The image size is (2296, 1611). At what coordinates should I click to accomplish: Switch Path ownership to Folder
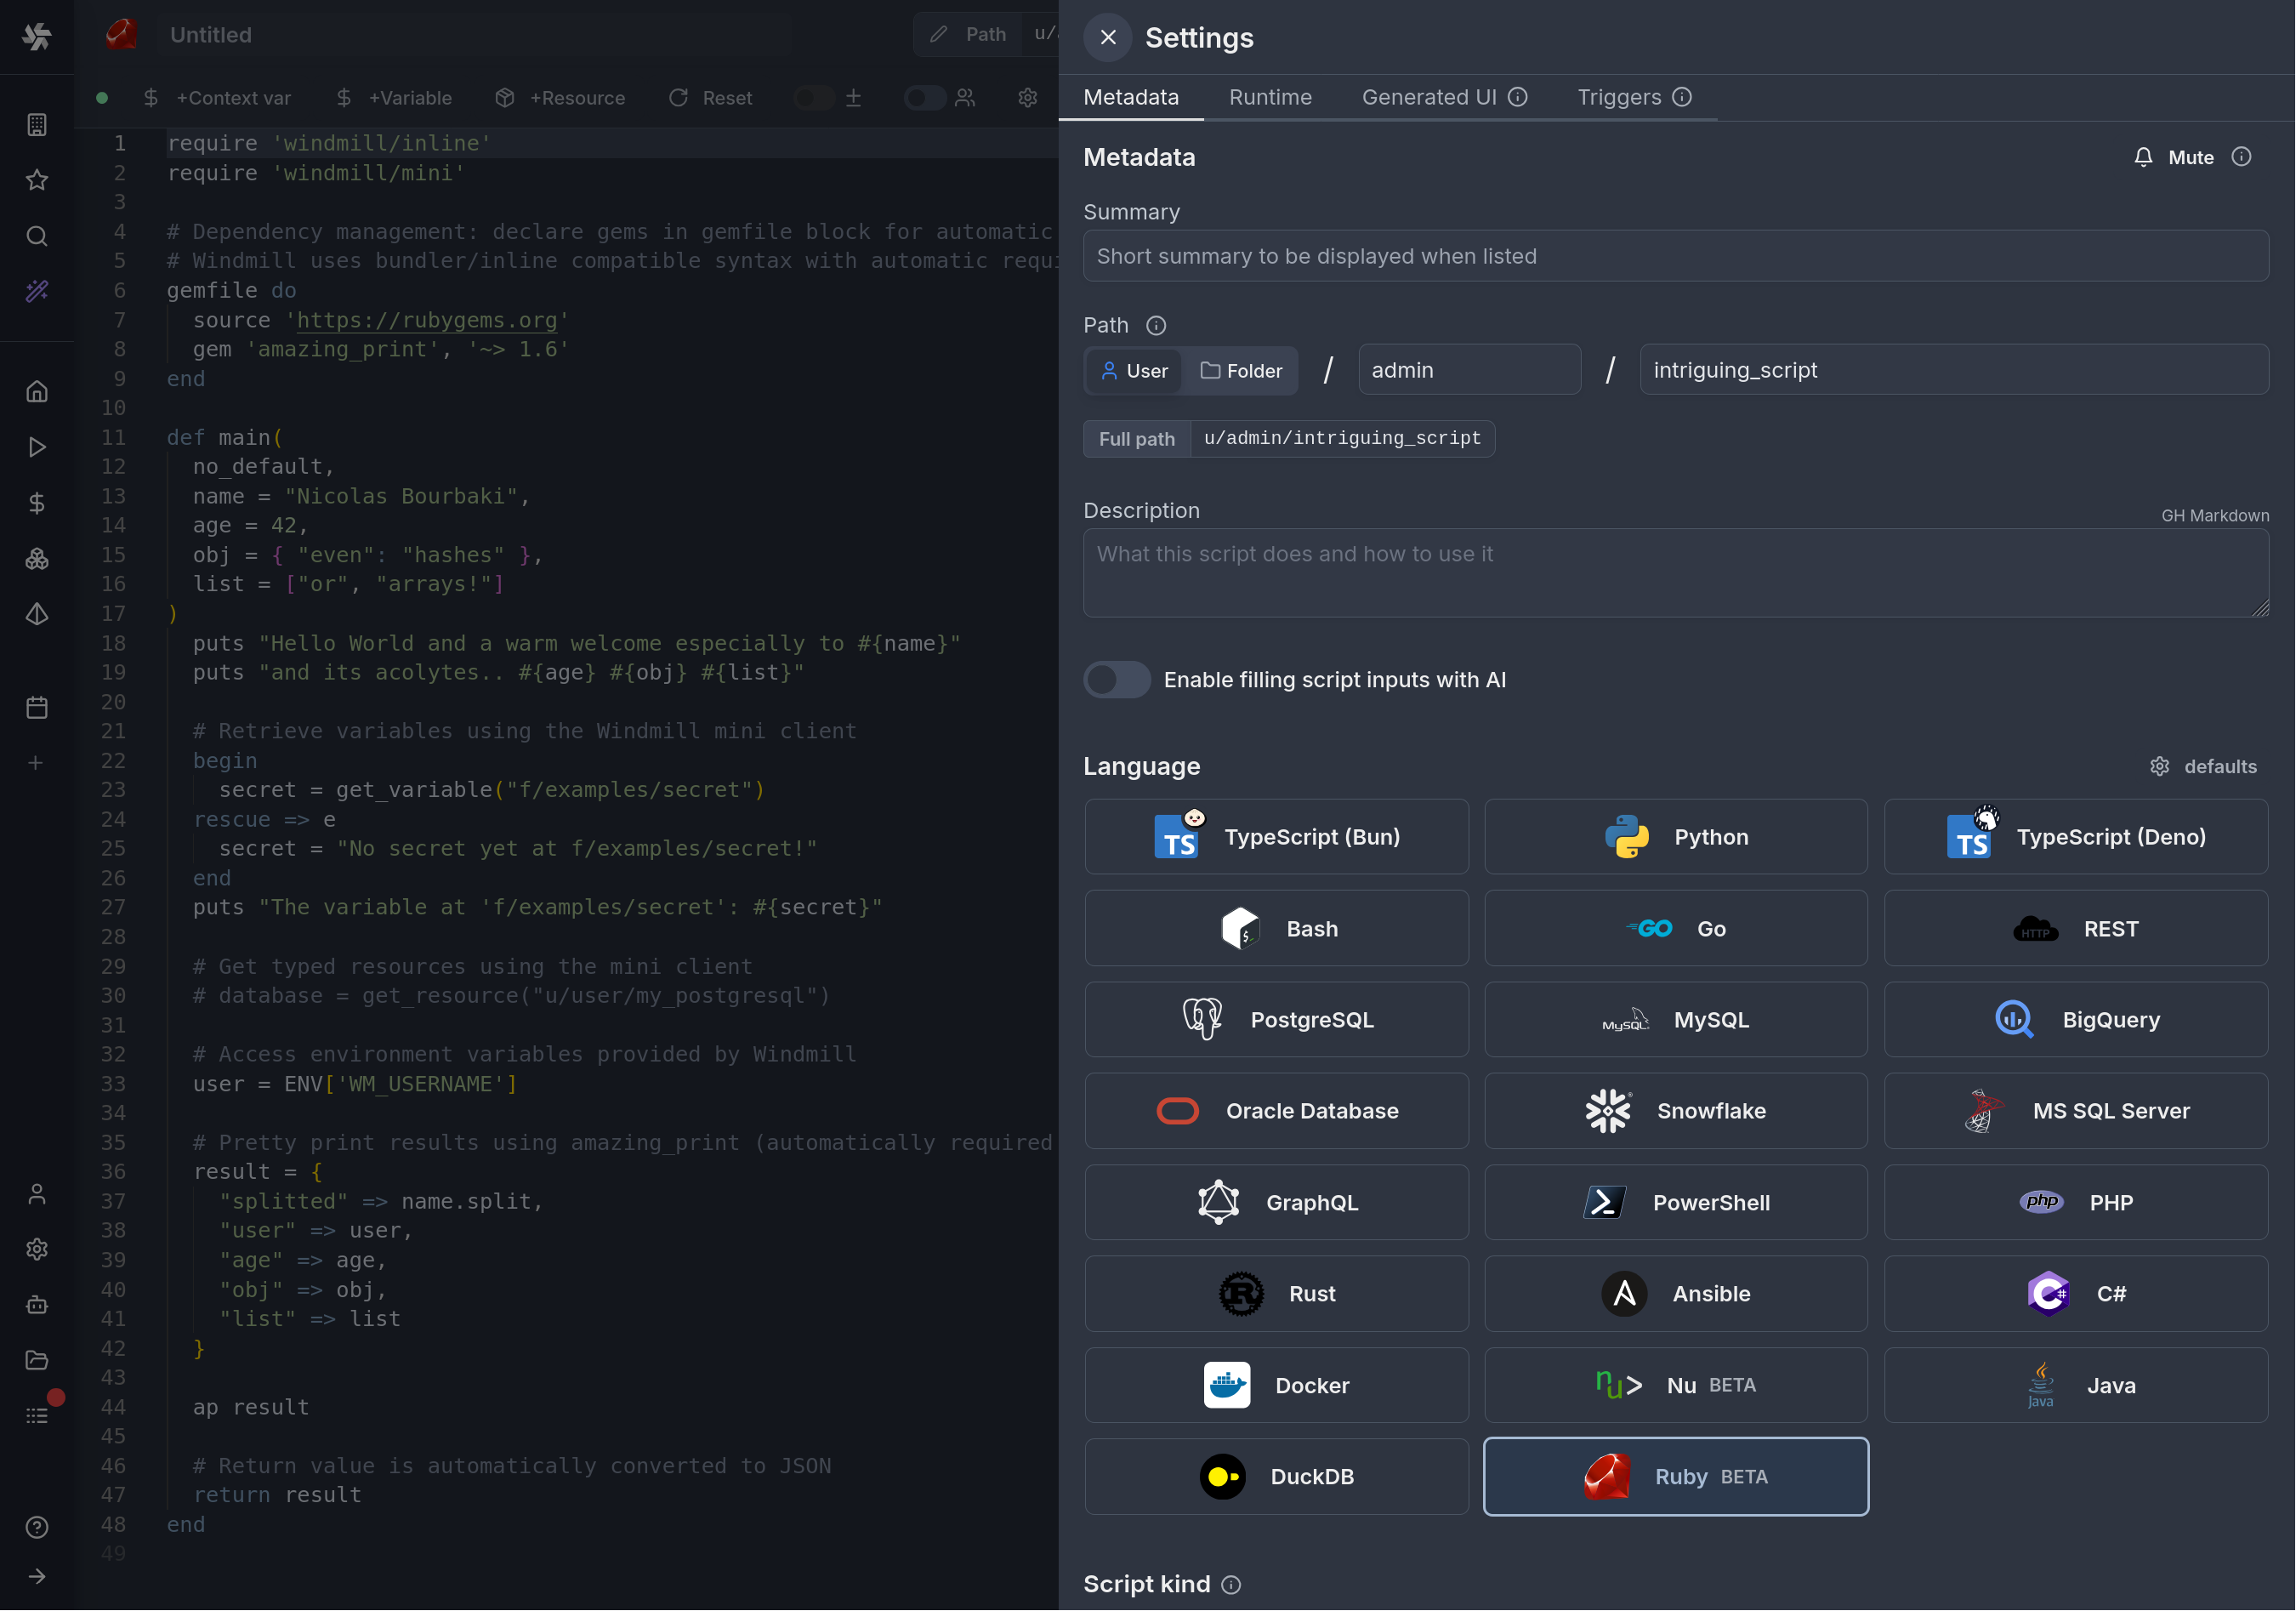coord(1240,370)
